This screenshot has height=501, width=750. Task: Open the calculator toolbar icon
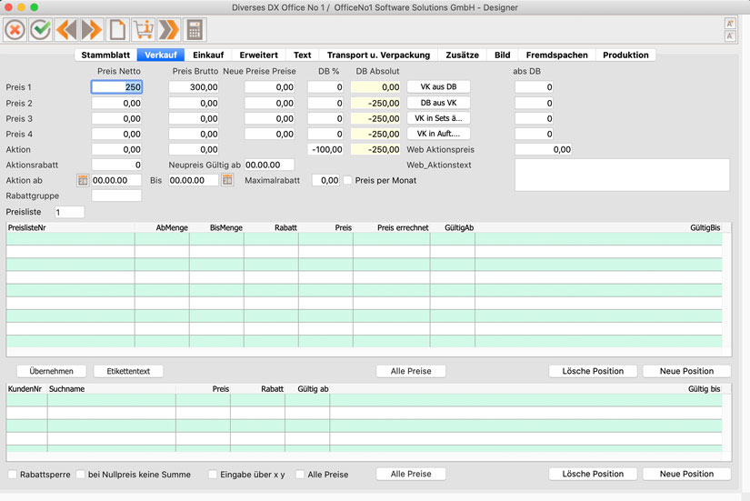(x=195, y=30)
